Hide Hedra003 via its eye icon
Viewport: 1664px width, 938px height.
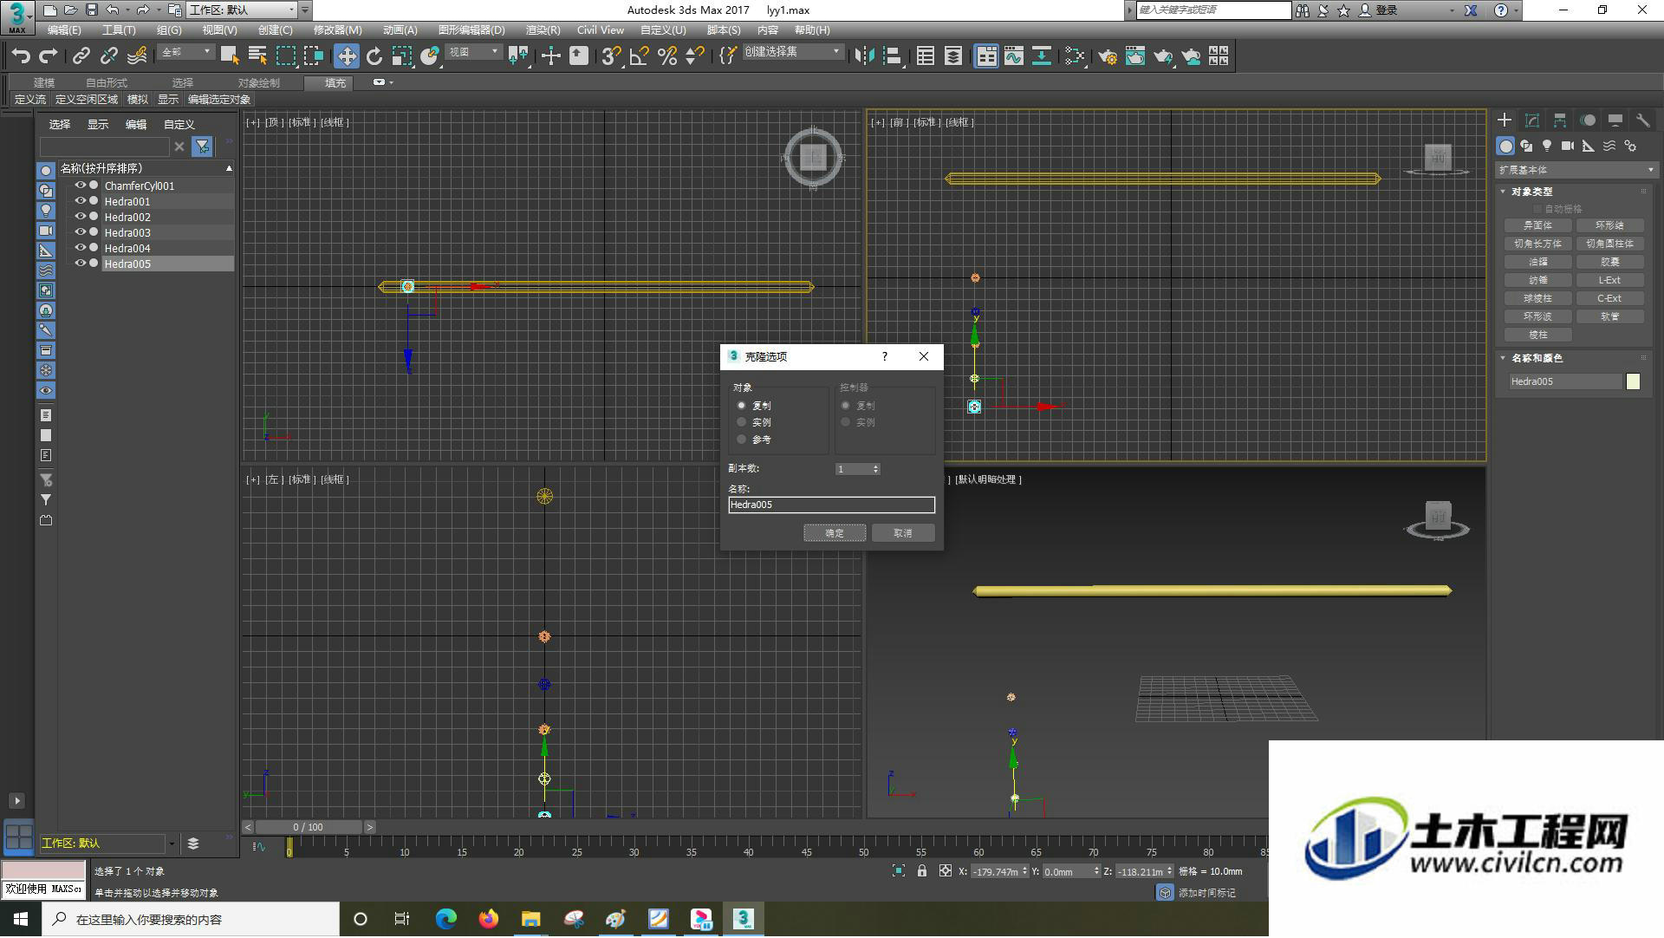pos(81,232)
